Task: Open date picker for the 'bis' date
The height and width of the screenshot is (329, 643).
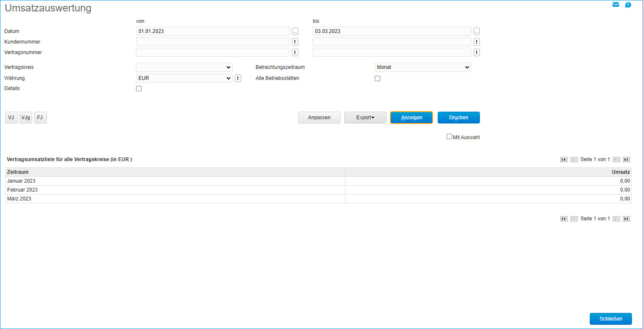Action: click(x=477, y=31)
